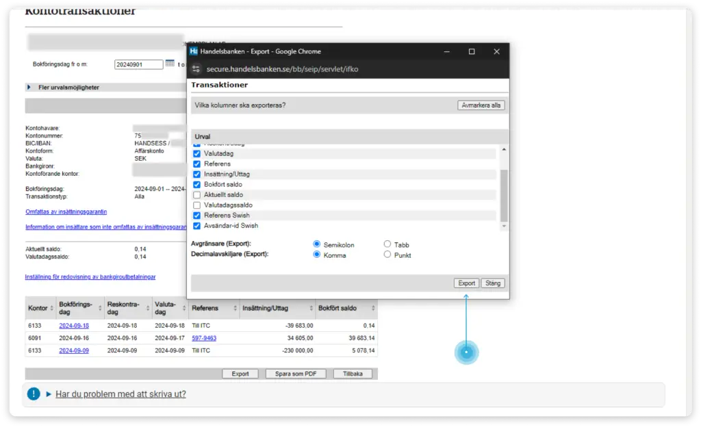Sort the table by the Kontor column
The height and width of the screenshot is (427, 701).
click(x=52, y=308)
